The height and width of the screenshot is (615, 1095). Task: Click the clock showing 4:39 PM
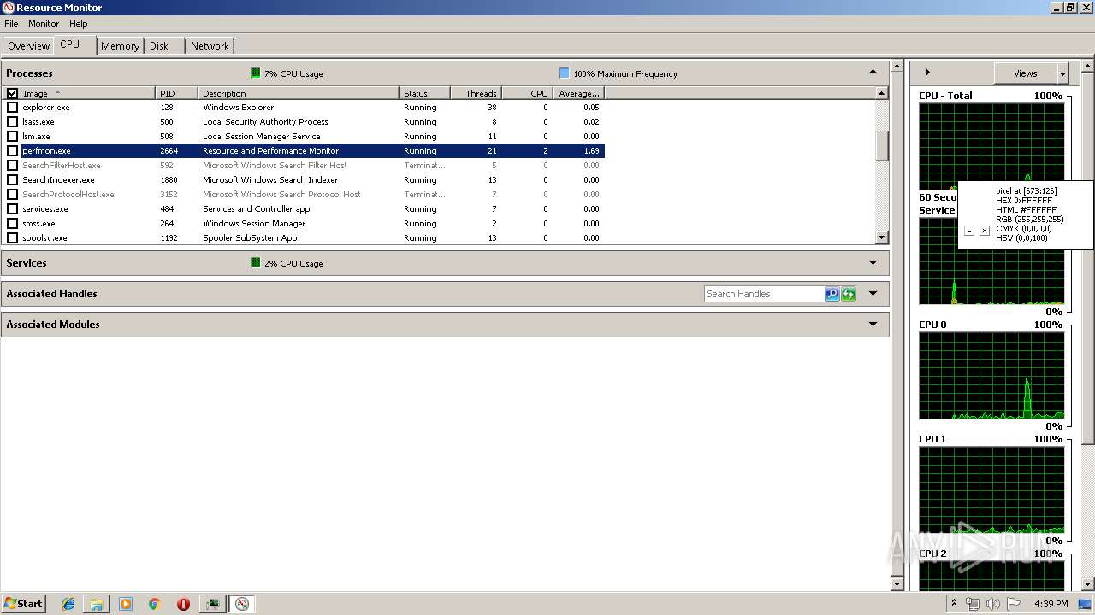click(x=1051, y=604)
